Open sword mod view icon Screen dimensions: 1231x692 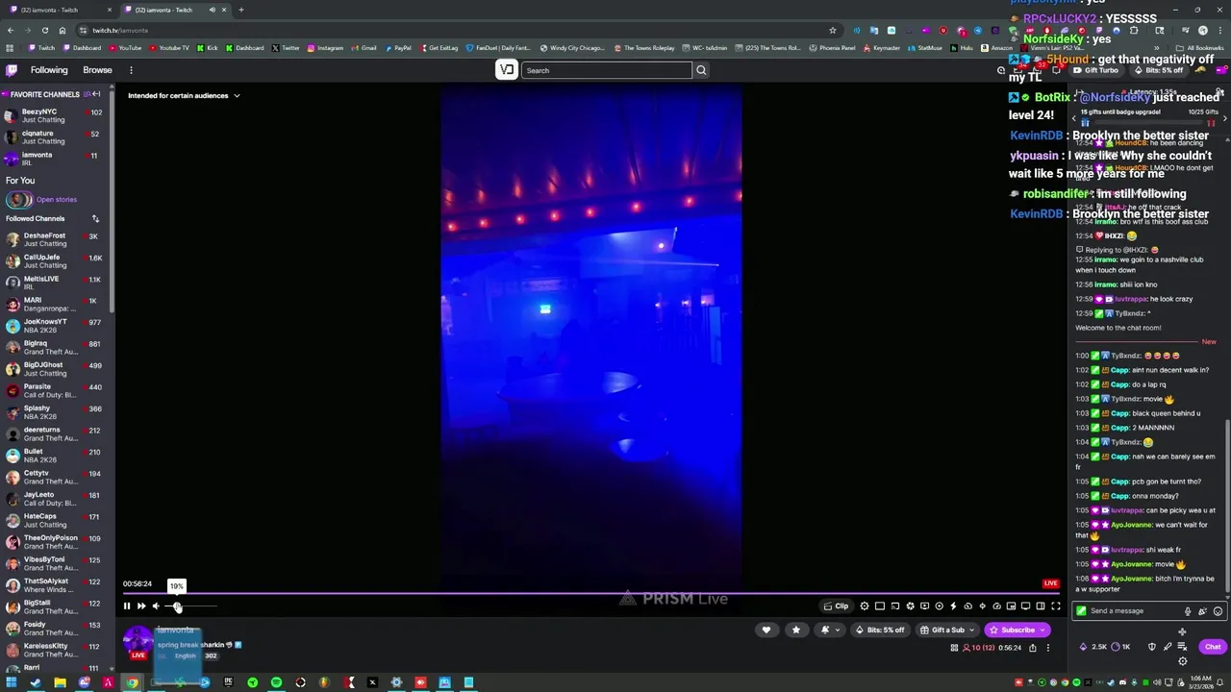pyautogui.click(x=1168, y=647)
